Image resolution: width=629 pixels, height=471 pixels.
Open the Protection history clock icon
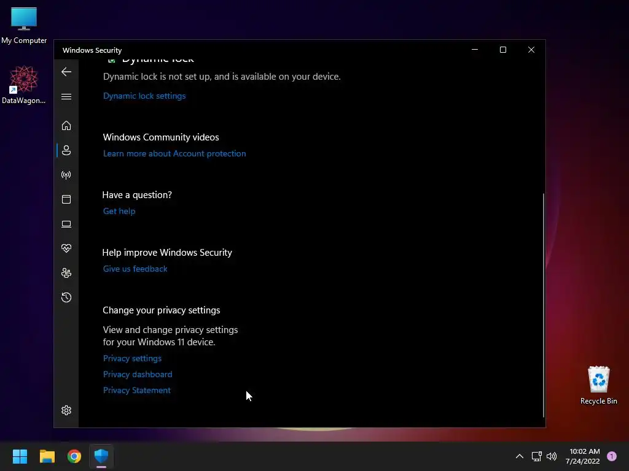point(66,297)
